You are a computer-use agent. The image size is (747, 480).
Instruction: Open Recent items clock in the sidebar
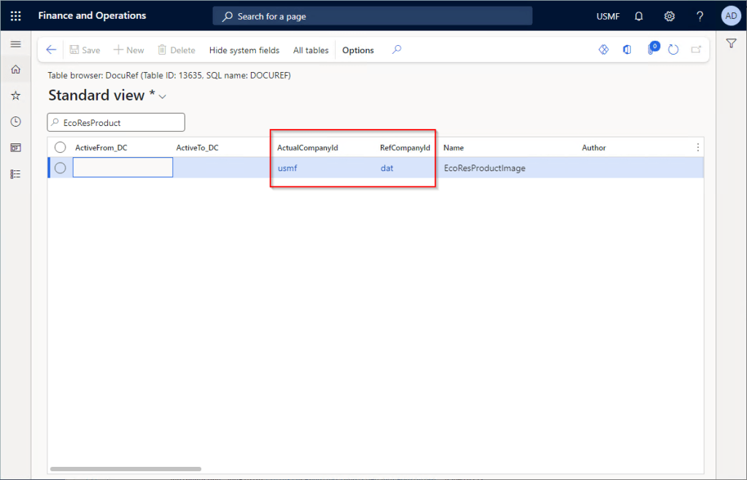tap(15, 121)
